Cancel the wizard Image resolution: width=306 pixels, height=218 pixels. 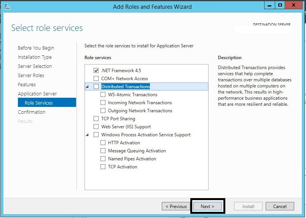point(280,206)
